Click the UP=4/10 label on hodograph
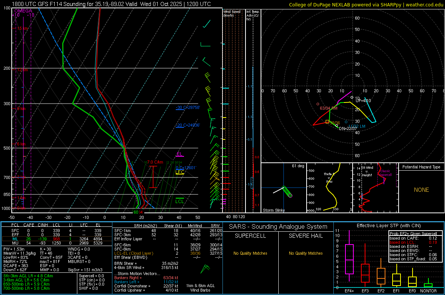Viewport: 445px width, 295px height. point(363,101)
